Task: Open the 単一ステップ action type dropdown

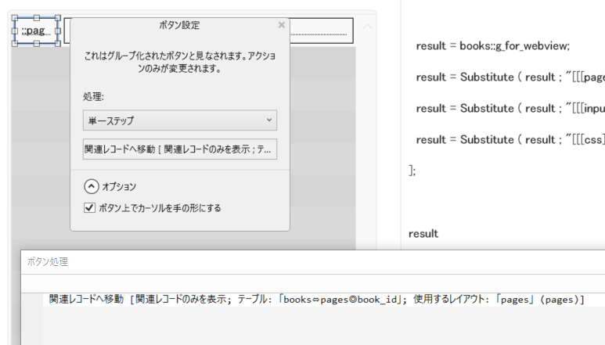Action: [x=180, y=120]
